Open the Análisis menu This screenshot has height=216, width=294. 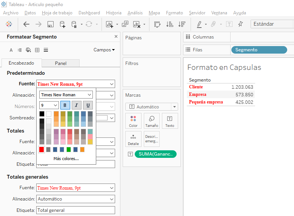135,13
